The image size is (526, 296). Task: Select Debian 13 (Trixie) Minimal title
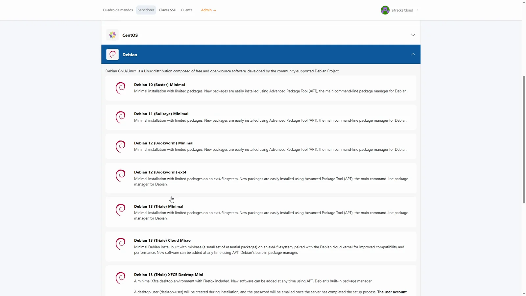click(159, 207)
